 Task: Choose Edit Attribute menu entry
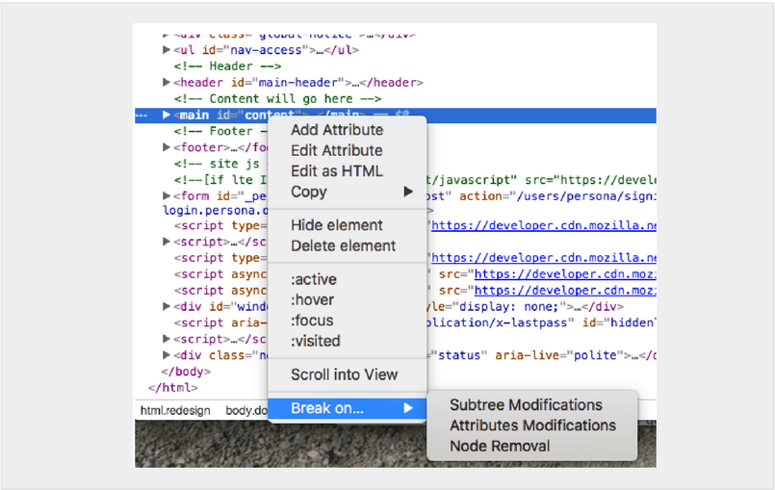click(x=337, y=150)
